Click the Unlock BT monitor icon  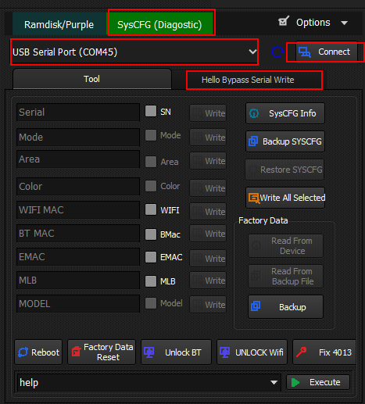point(149,352)
